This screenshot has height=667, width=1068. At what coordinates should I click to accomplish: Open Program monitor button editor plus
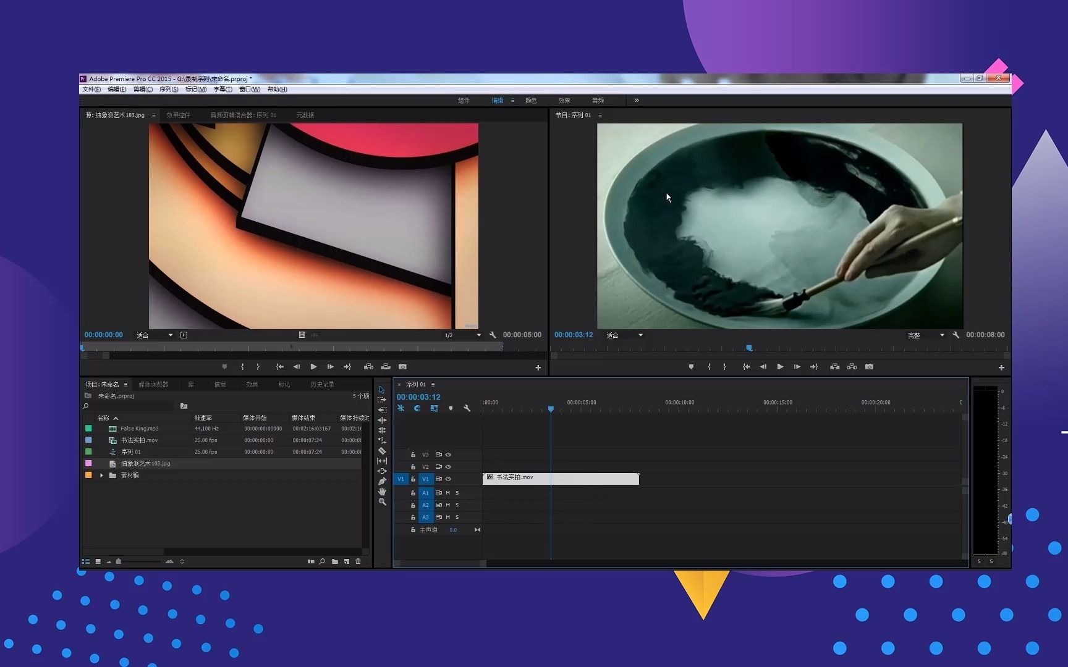pyautogui.click(x=1001, y=367)
